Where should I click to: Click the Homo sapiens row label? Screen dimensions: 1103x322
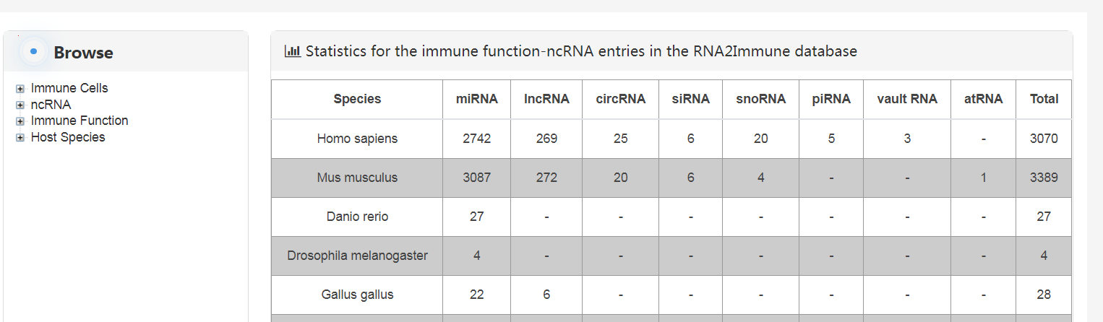357,139
